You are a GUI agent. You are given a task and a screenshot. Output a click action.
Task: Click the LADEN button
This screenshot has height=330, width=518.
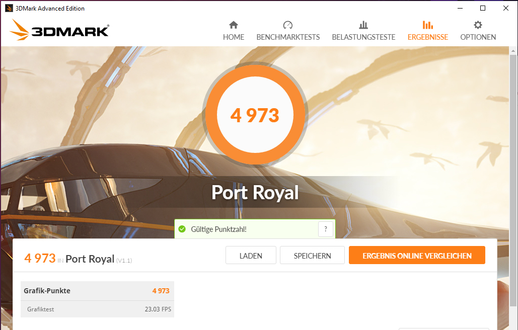click(x=251, y=255)
